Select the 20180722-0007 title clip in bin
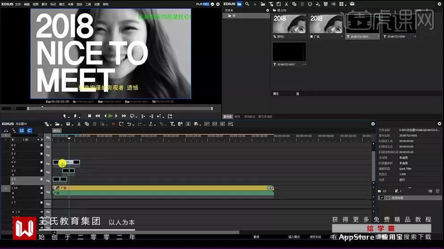The width and height of the screenshot is (444, 249). pos(289,54)
